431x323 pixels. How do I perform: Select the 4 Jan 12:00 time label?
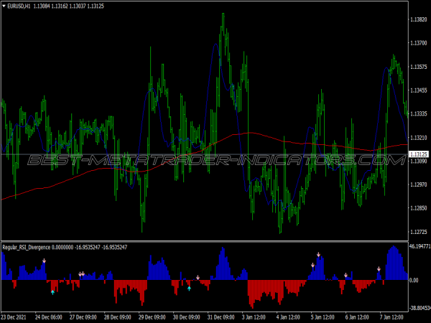[288, 317]
